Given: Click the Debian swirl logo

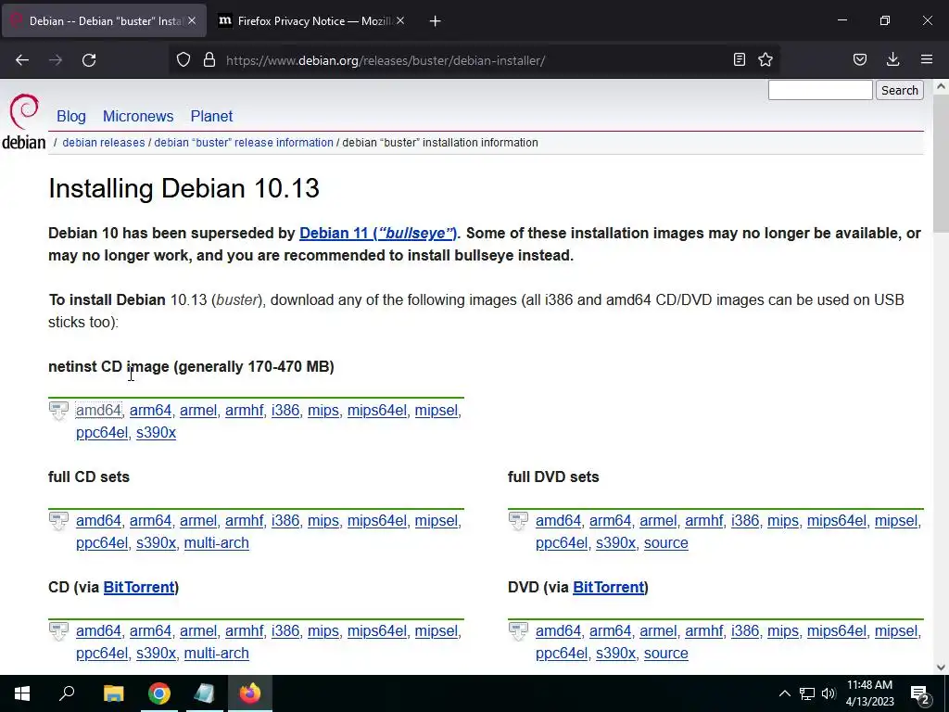Looking at the screenshot, I should click(x=24, y=111).
